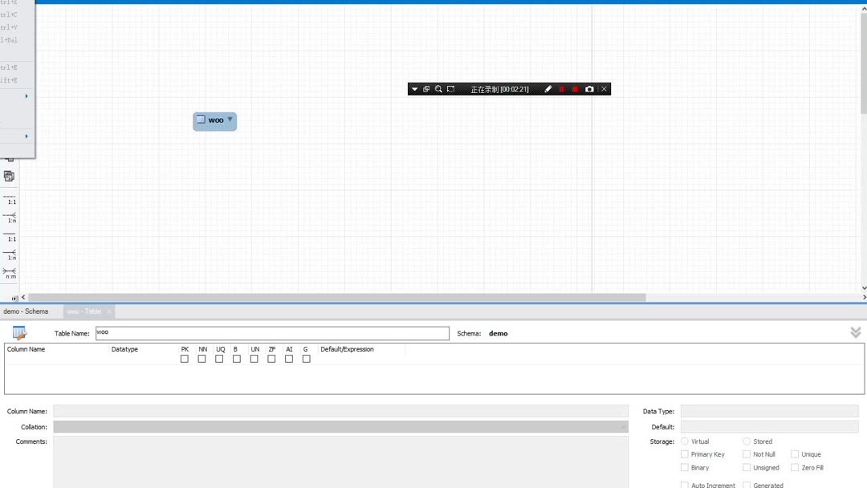Click the pencil annotation icon in the recorder
867x488 pixels.
coord(547,88)
